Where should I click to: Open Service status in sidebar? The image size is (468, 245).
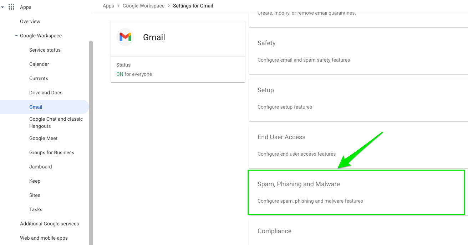click(x=45, y=50)
